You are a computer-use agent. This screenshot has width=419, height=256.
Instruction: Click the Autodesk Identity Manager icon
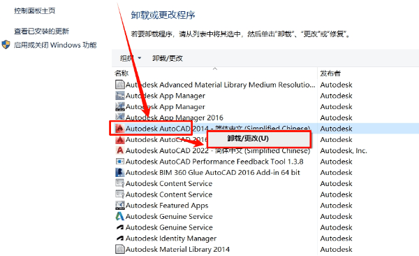(x=119, y=239)
